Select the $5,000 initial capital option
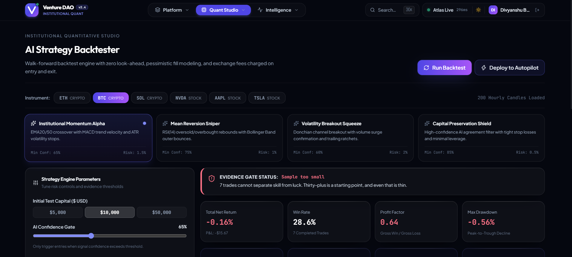The height and width of the screenshot is (257, 572). pos(58,212)
